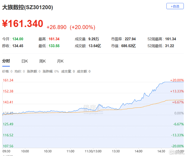Click the percentage change (+20.00%)
The height and width of the screenshot is (156, 186).
[x=82, y=27]
